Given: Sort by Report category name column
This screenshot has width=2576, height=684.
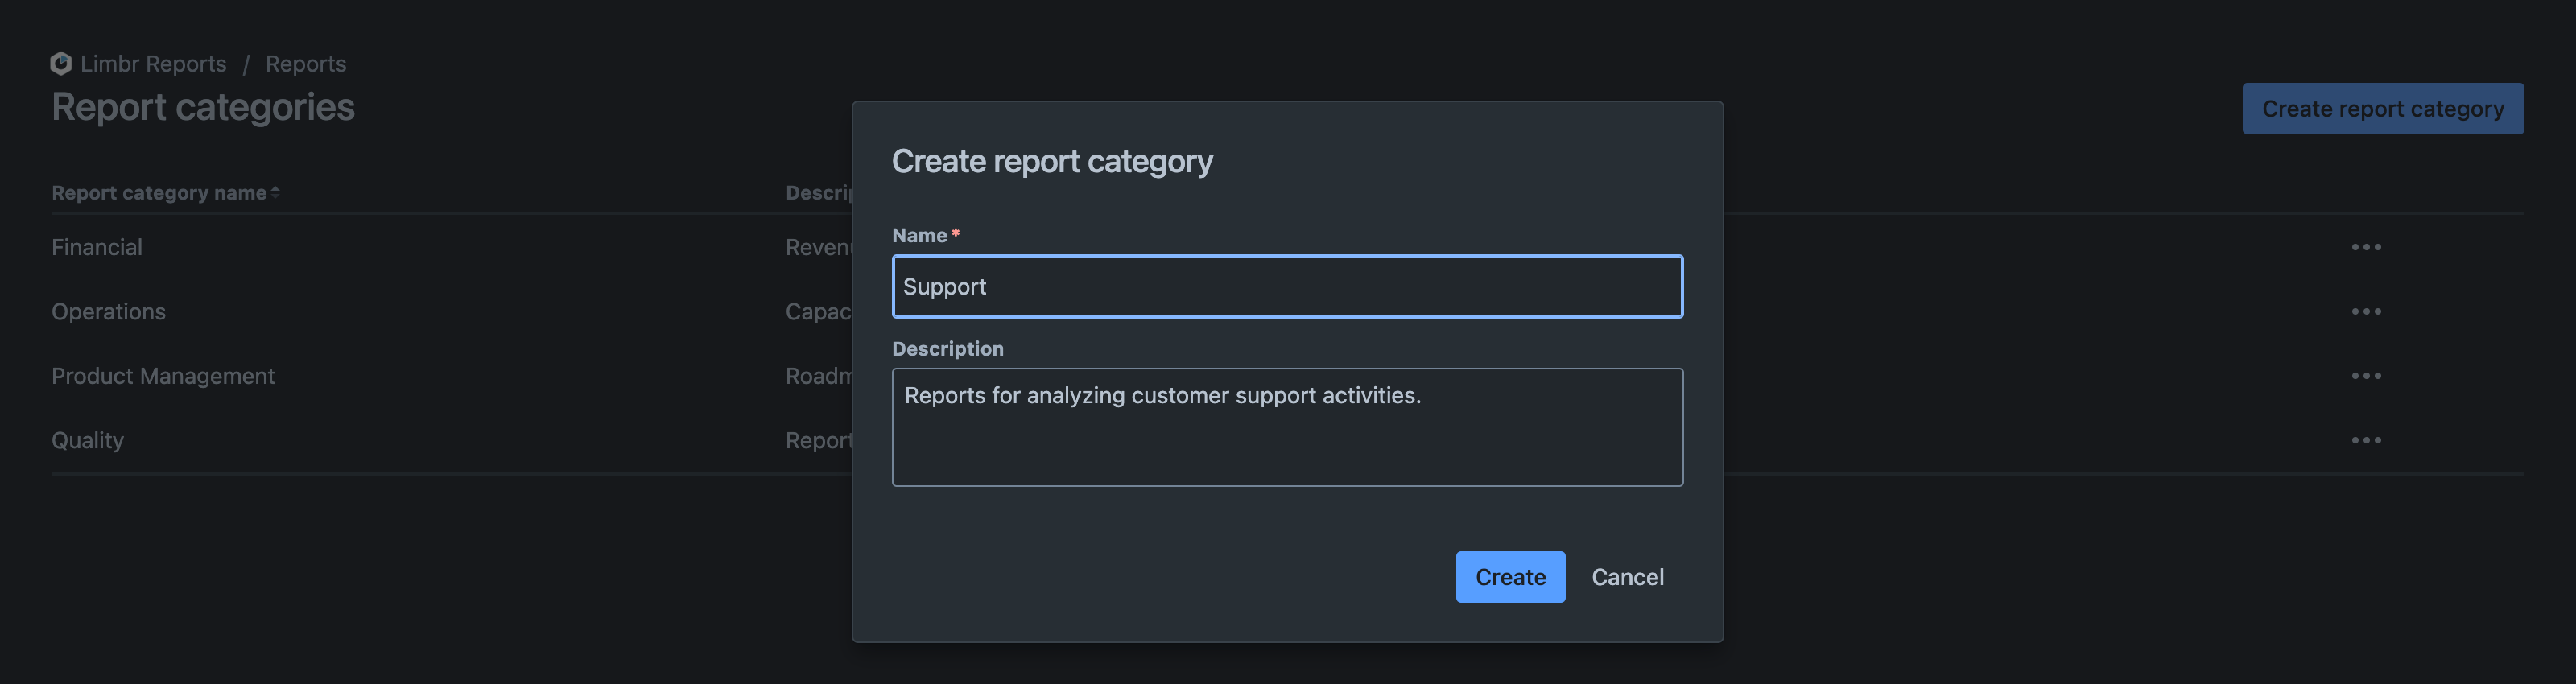Looking at the screenshot, I should [x=165, y=192].
